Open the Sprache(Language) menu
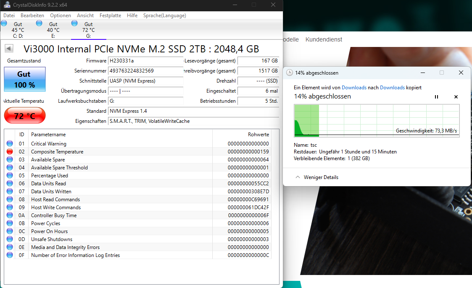472x288 pixels. (x=165, y=16)
